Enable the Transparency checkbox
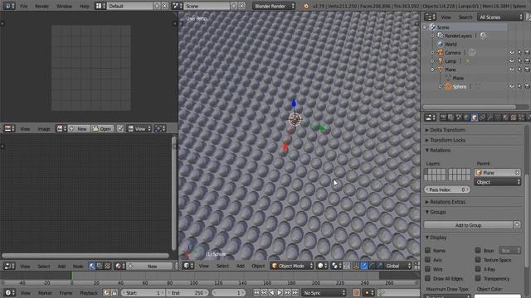 pos(478,278)
